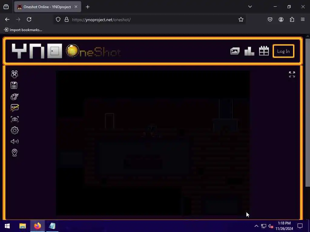
Task: Click the OneShot game logo
Action: pyautogui.click(x=93, y=51)
